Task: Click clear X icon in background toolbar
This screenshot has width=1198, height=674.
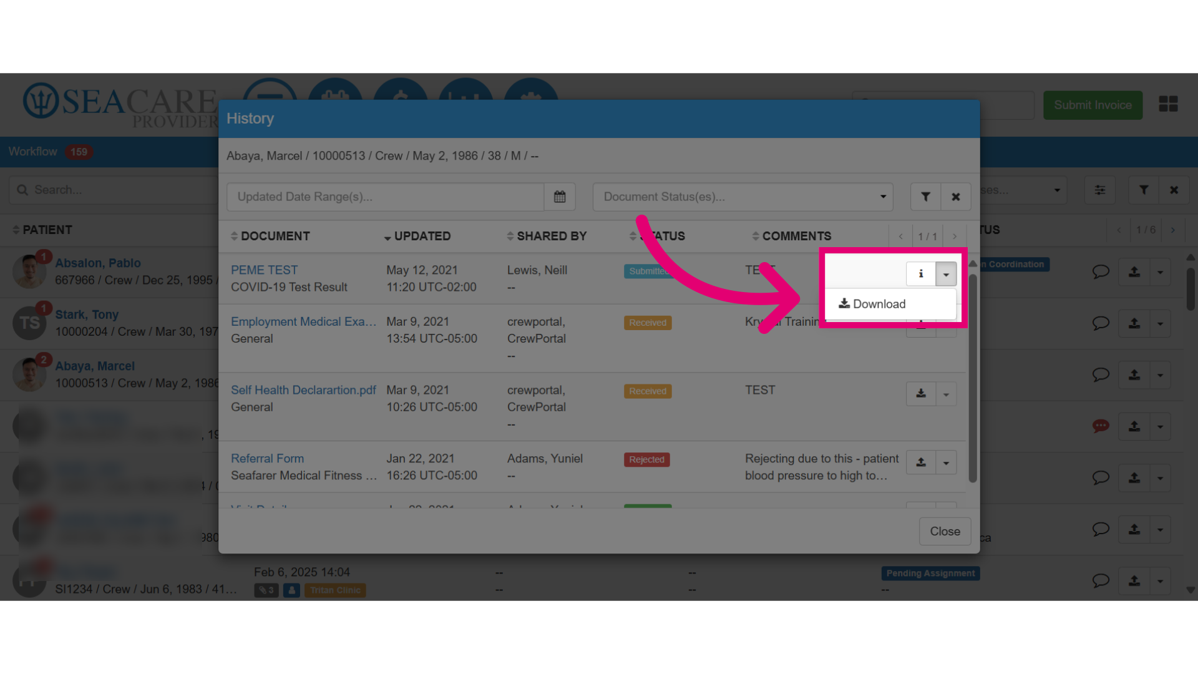Action: click(1174, 190)
